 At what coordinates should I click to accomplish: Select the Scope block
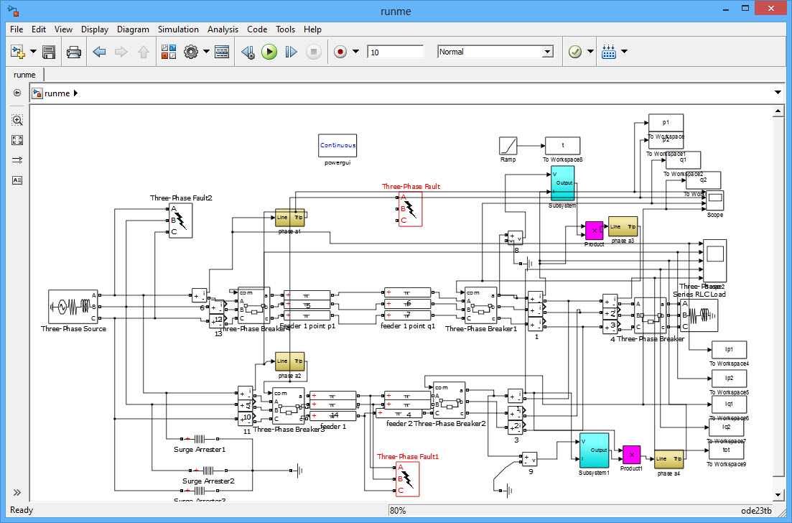point(714,200)
